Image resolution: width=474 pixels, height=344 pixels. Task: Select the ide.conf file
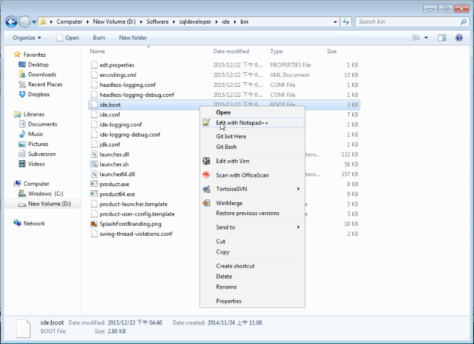click(x=109, y=115)
